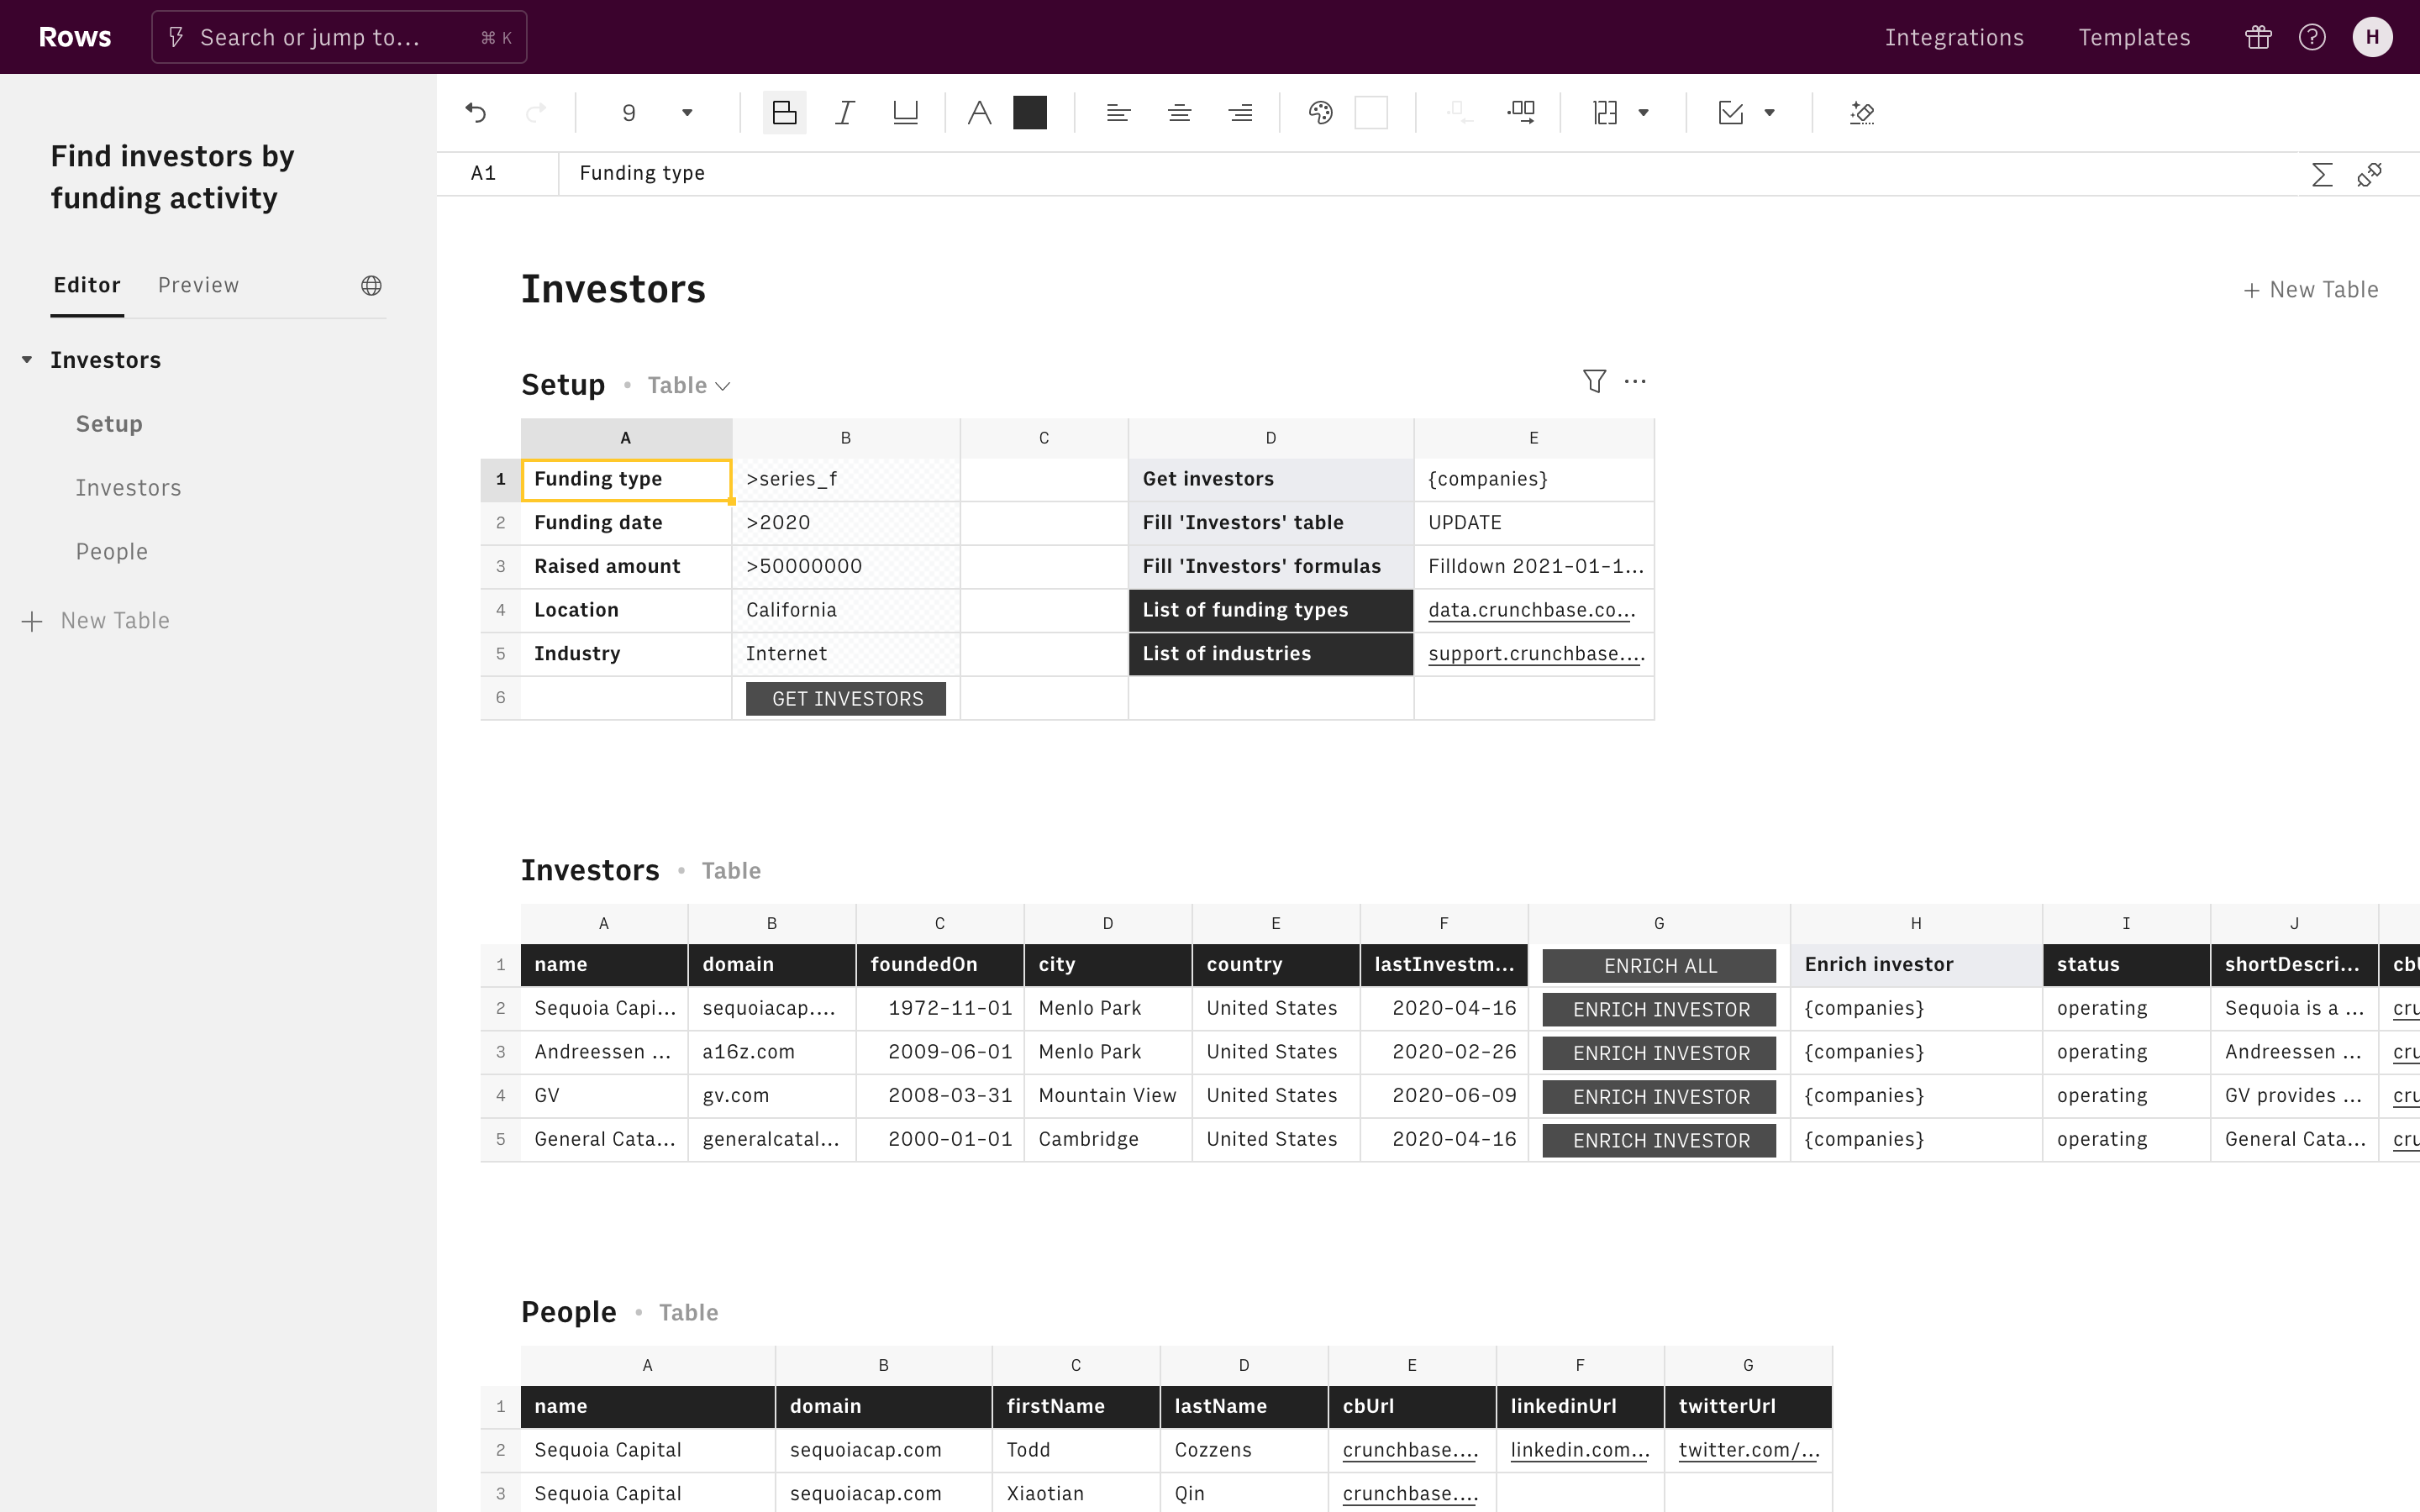Click the Find investors by funding activity title
Screen dimensions: 2420x1512
pyautogui.click(x=173, y=177)
